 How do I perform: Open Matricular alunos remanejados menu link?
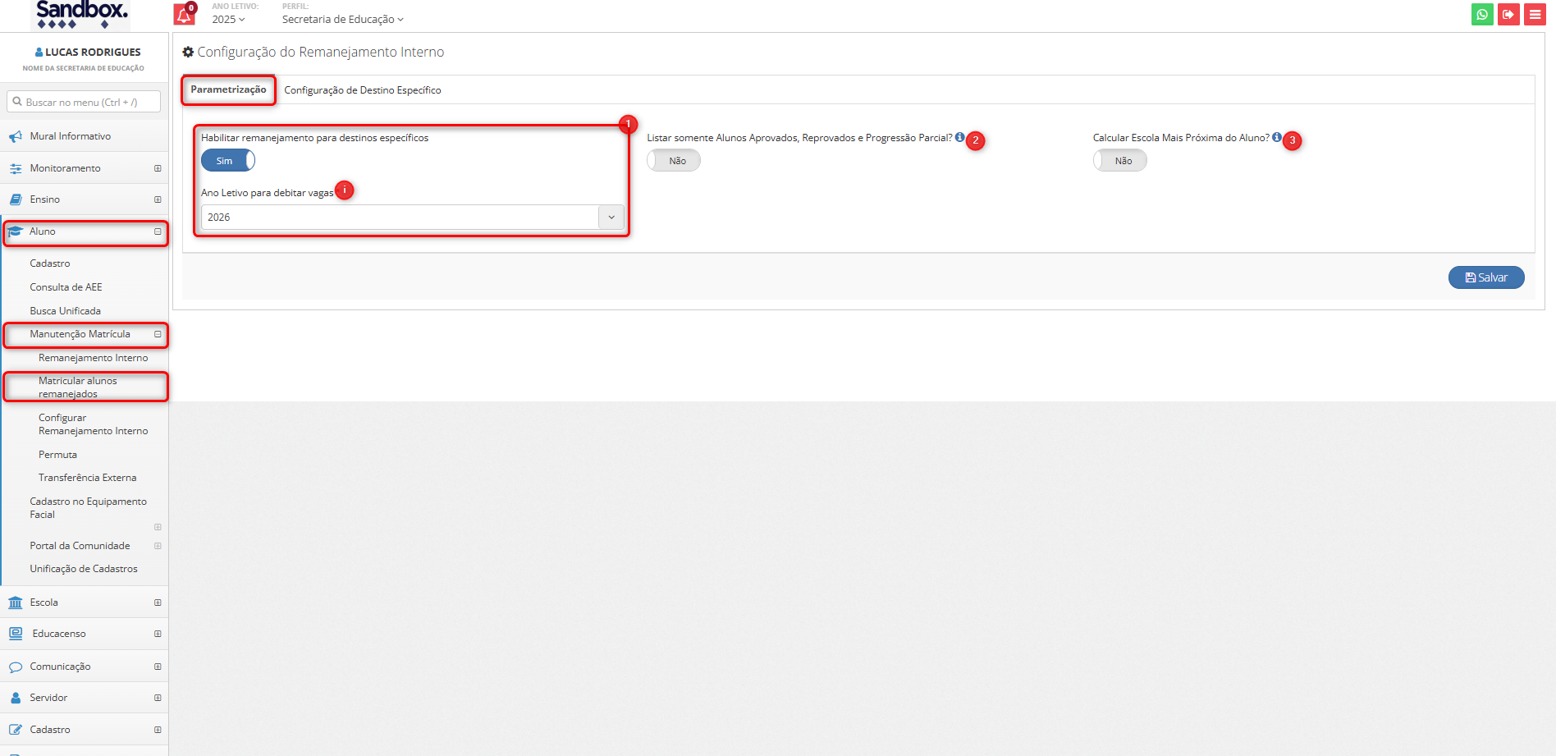point(78,387)
